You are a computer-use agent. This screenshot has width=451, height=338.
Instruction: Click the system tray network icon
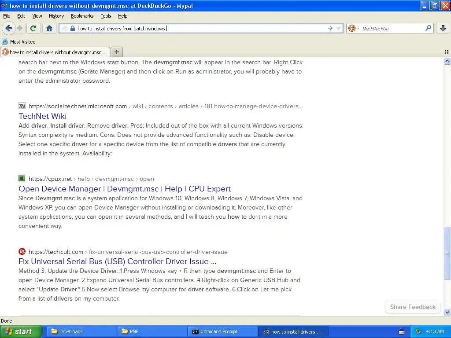[418, 331]
